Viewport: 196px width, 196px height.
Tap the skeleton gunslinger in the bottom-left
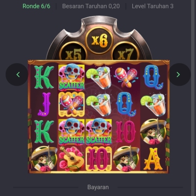tap(44, 159)
